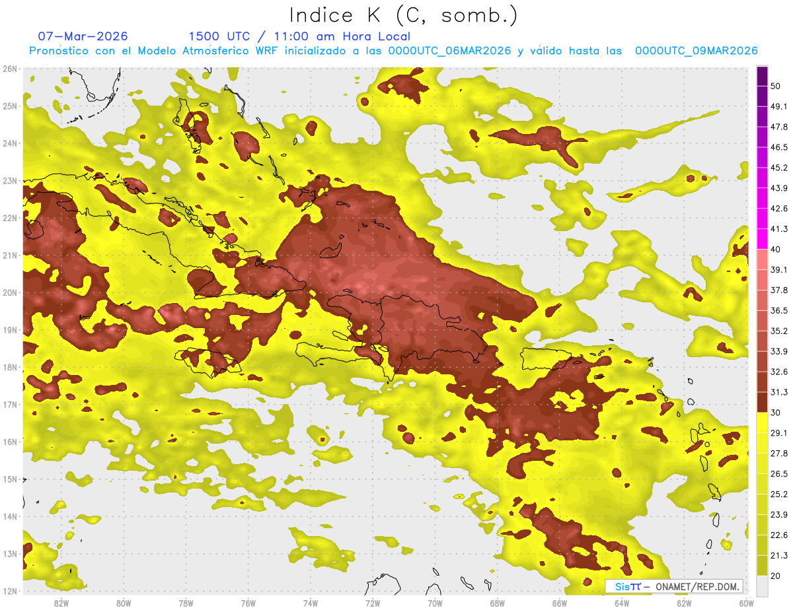793x612 pixels.
Task: Pick the dark brown swatch between 30 and 31.3
Action: (x=762, y=402)
